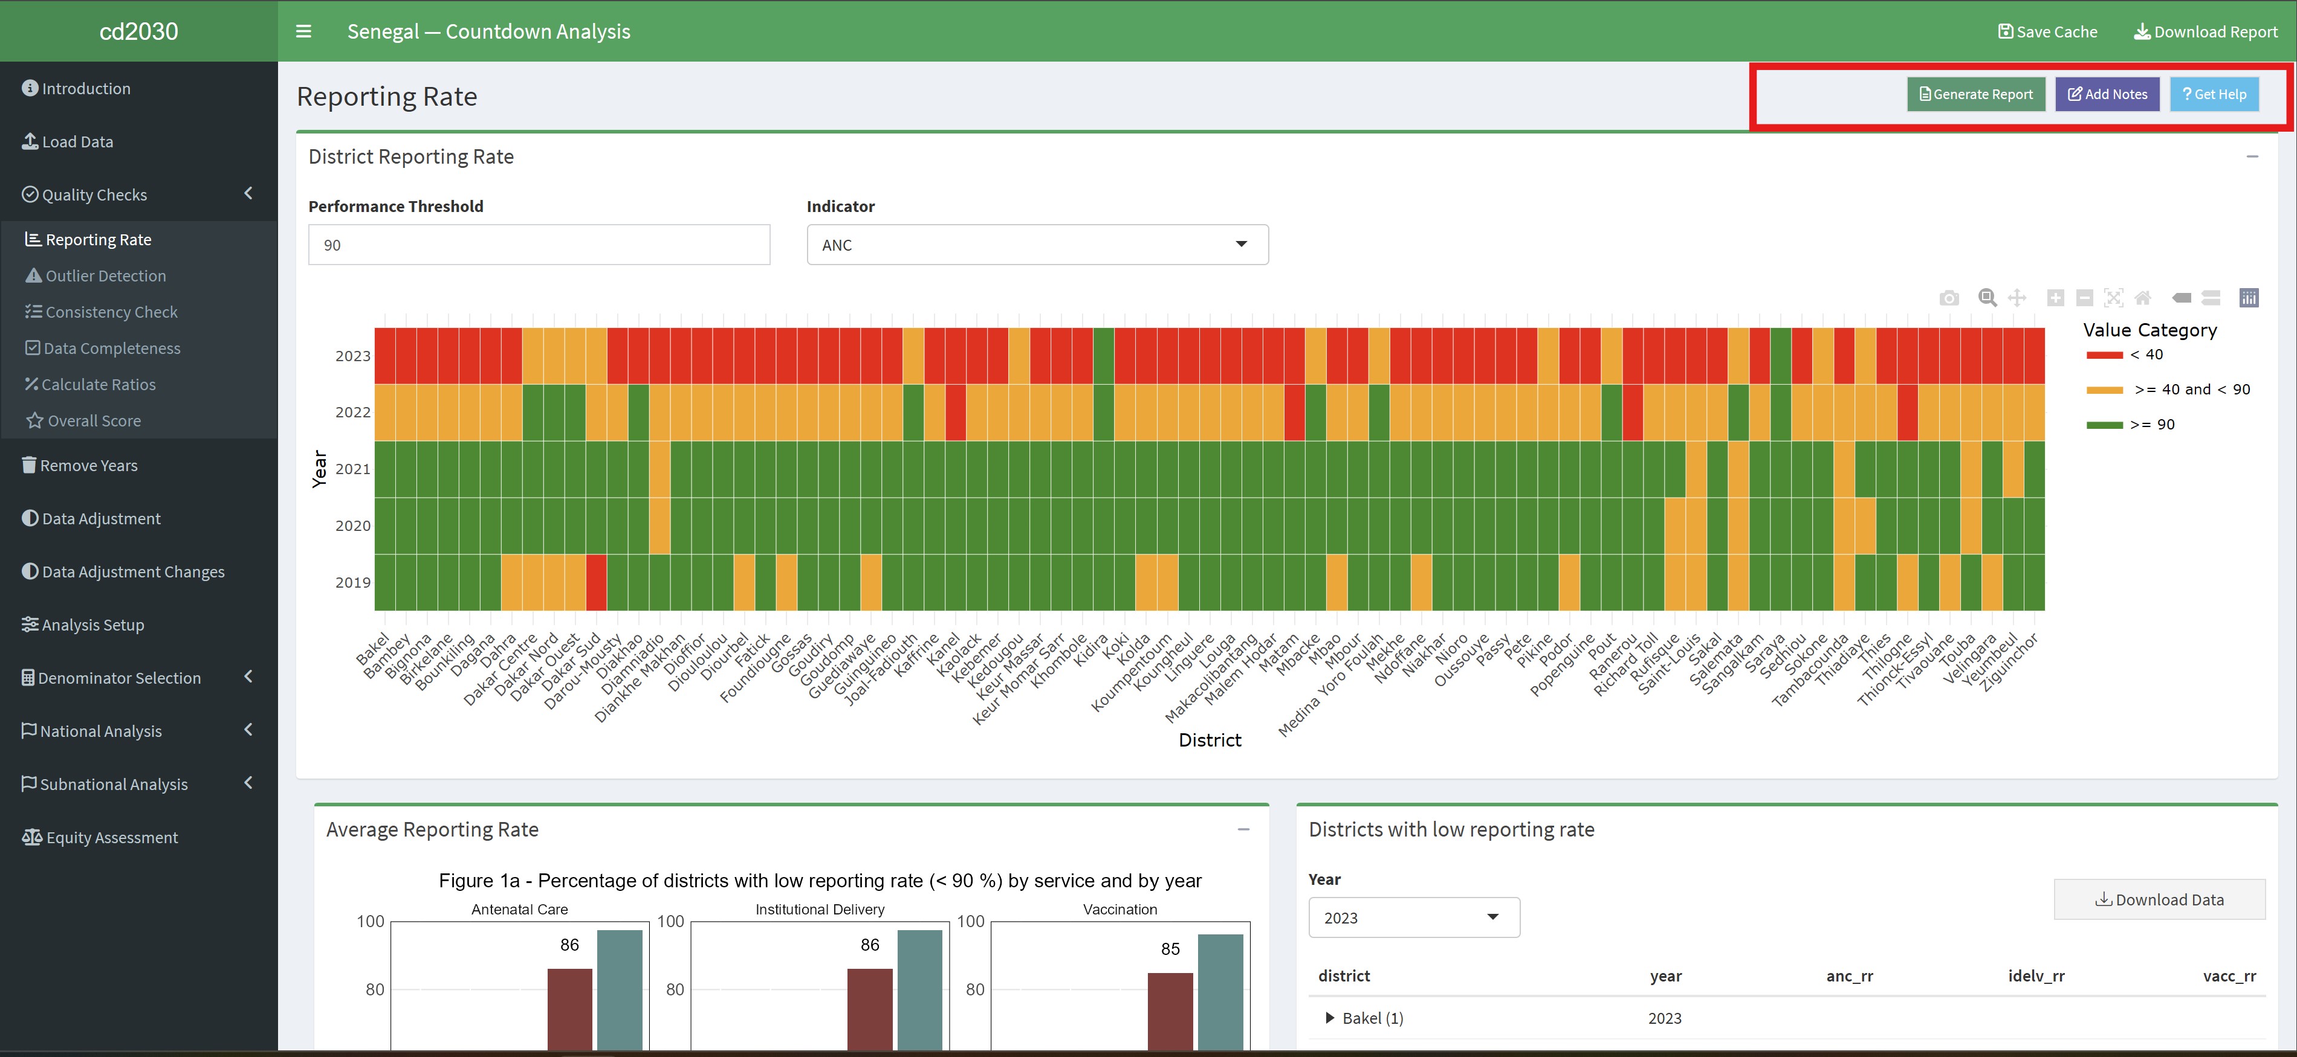This screenshot has width=2297, height=1057.
Task: Reset axes with the home icon
Action: click(x=2143, y=298)
